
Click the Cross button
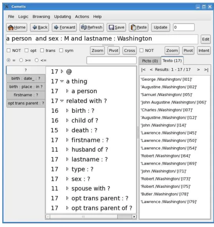pyautogui.click(x=129, y=50)
